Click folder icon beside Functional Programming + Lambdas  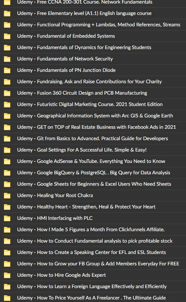tap(7, 25)
